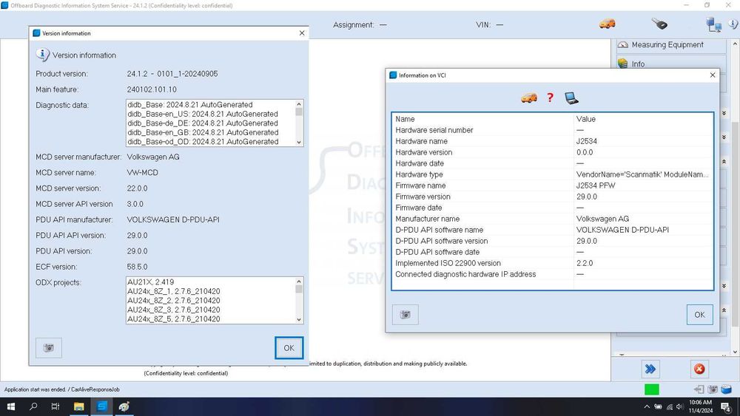Confirm Version information with OK button

point(289,348)
